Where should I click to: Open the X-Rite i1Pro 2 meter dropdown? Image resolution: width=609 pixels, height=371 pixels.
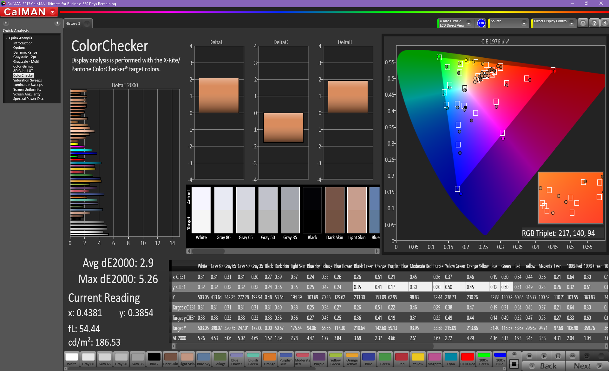(468, 23)
